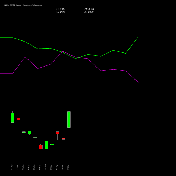Click the chart title text at top left

click(23, 5)
